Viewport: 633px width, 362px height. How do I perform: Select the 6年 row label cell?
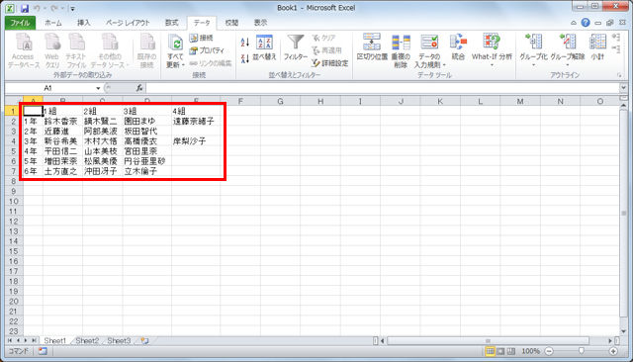[33, 171]
